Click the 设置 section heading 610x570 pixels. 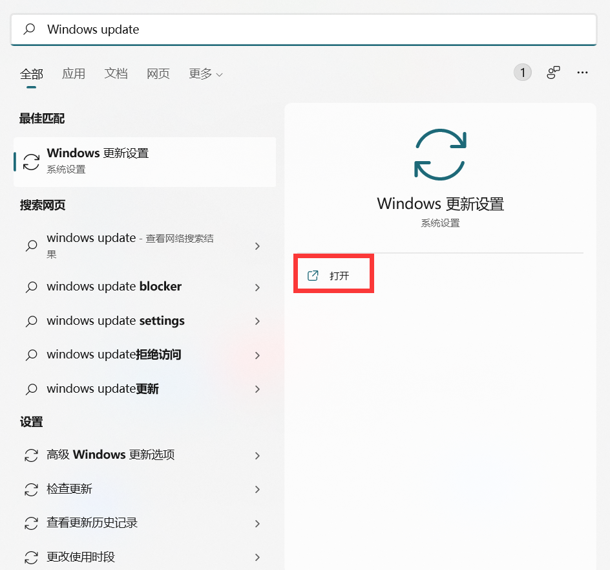[x=32, y=422]
